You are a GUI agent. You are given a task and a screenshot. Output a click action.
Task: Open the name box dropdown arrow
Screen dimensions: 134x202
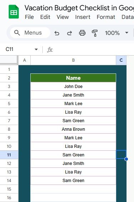tap(36, 49)
